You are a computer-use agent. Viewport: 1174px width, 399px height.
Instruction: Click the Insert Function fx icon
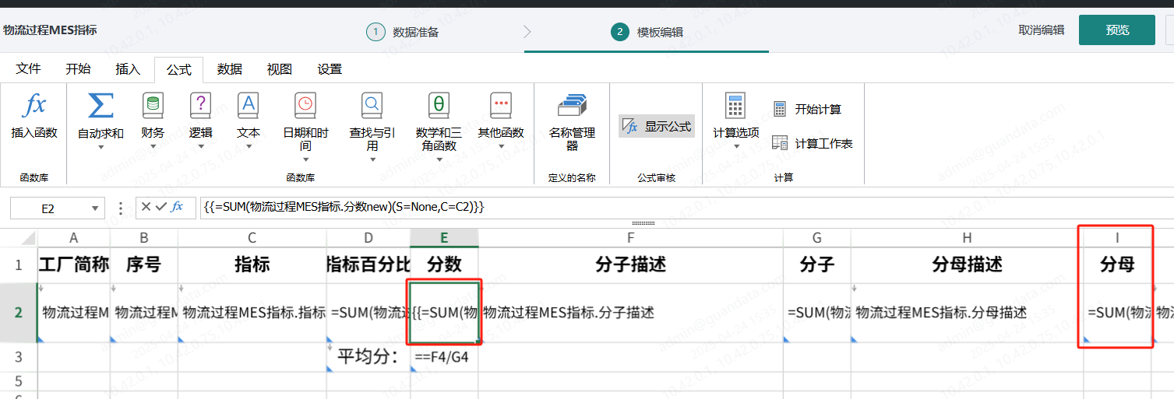coord(34,105)
